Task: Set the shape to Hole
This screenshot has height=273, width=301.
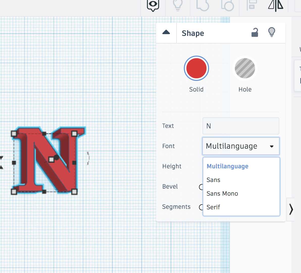Action: [x=245, y=68]
